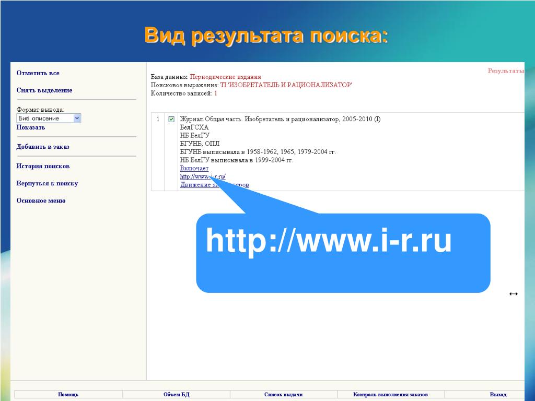Open the 'Включает' link
Image resolution: width=535 pixels, height=401 pixels.
coord(194,169)
